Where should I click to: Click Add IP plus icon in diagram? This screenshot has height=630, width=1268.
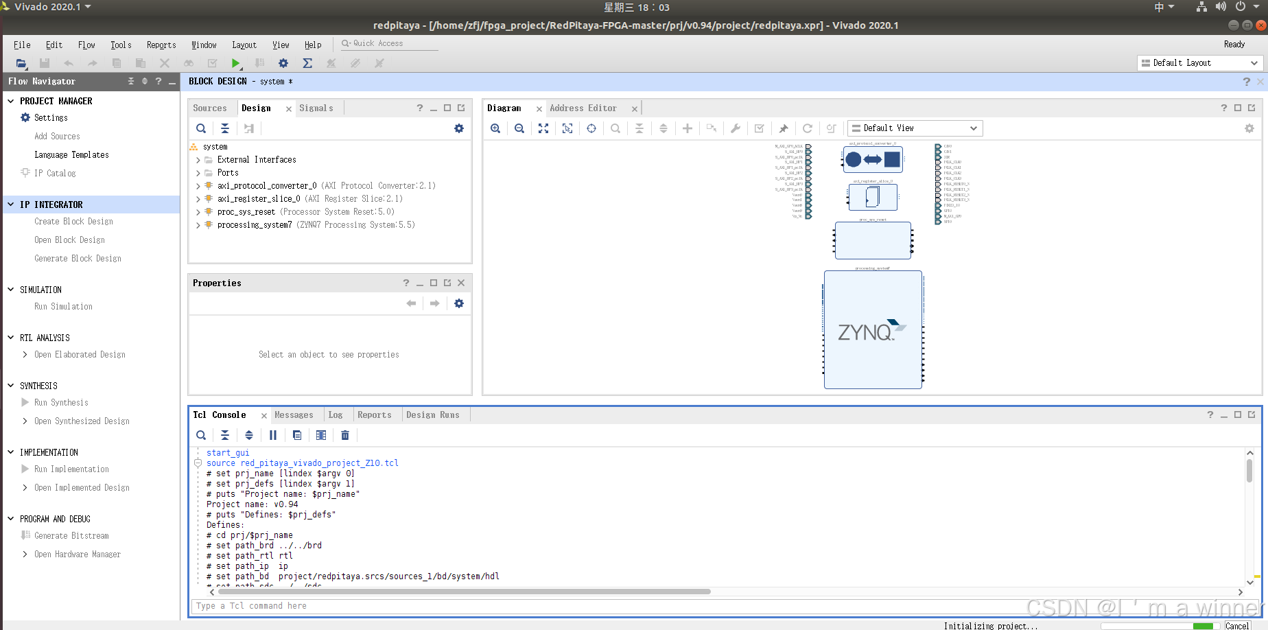coord(688,128)
